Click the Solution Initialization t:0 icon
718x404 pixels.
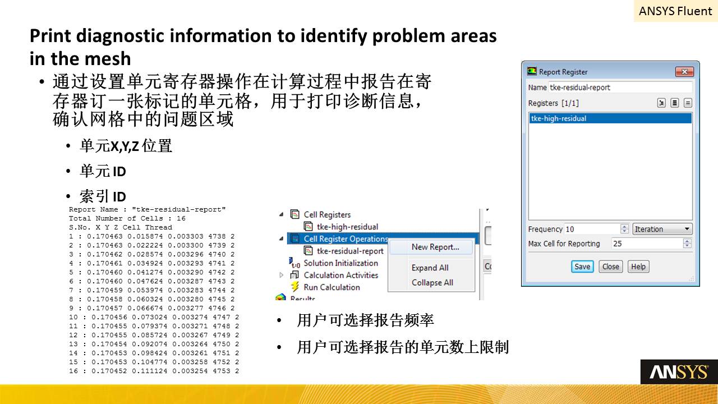tap(295, 263)
